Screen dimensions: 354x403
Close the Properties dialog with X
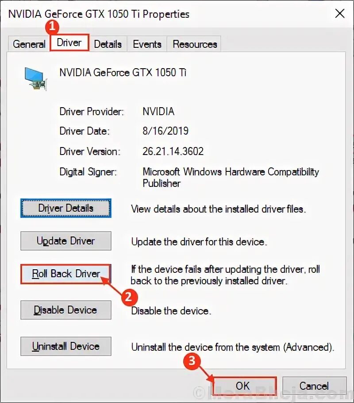coord(339,13)
